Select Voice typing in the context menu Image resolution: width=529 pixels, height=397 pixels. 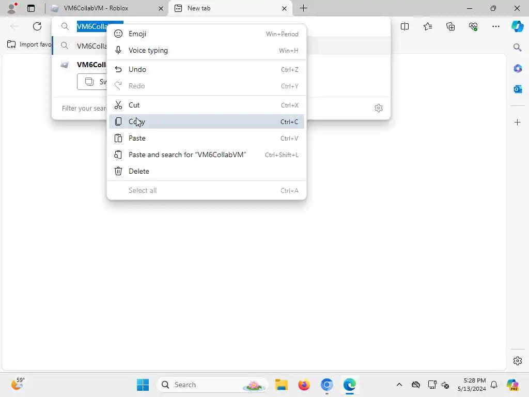point(207,50)
